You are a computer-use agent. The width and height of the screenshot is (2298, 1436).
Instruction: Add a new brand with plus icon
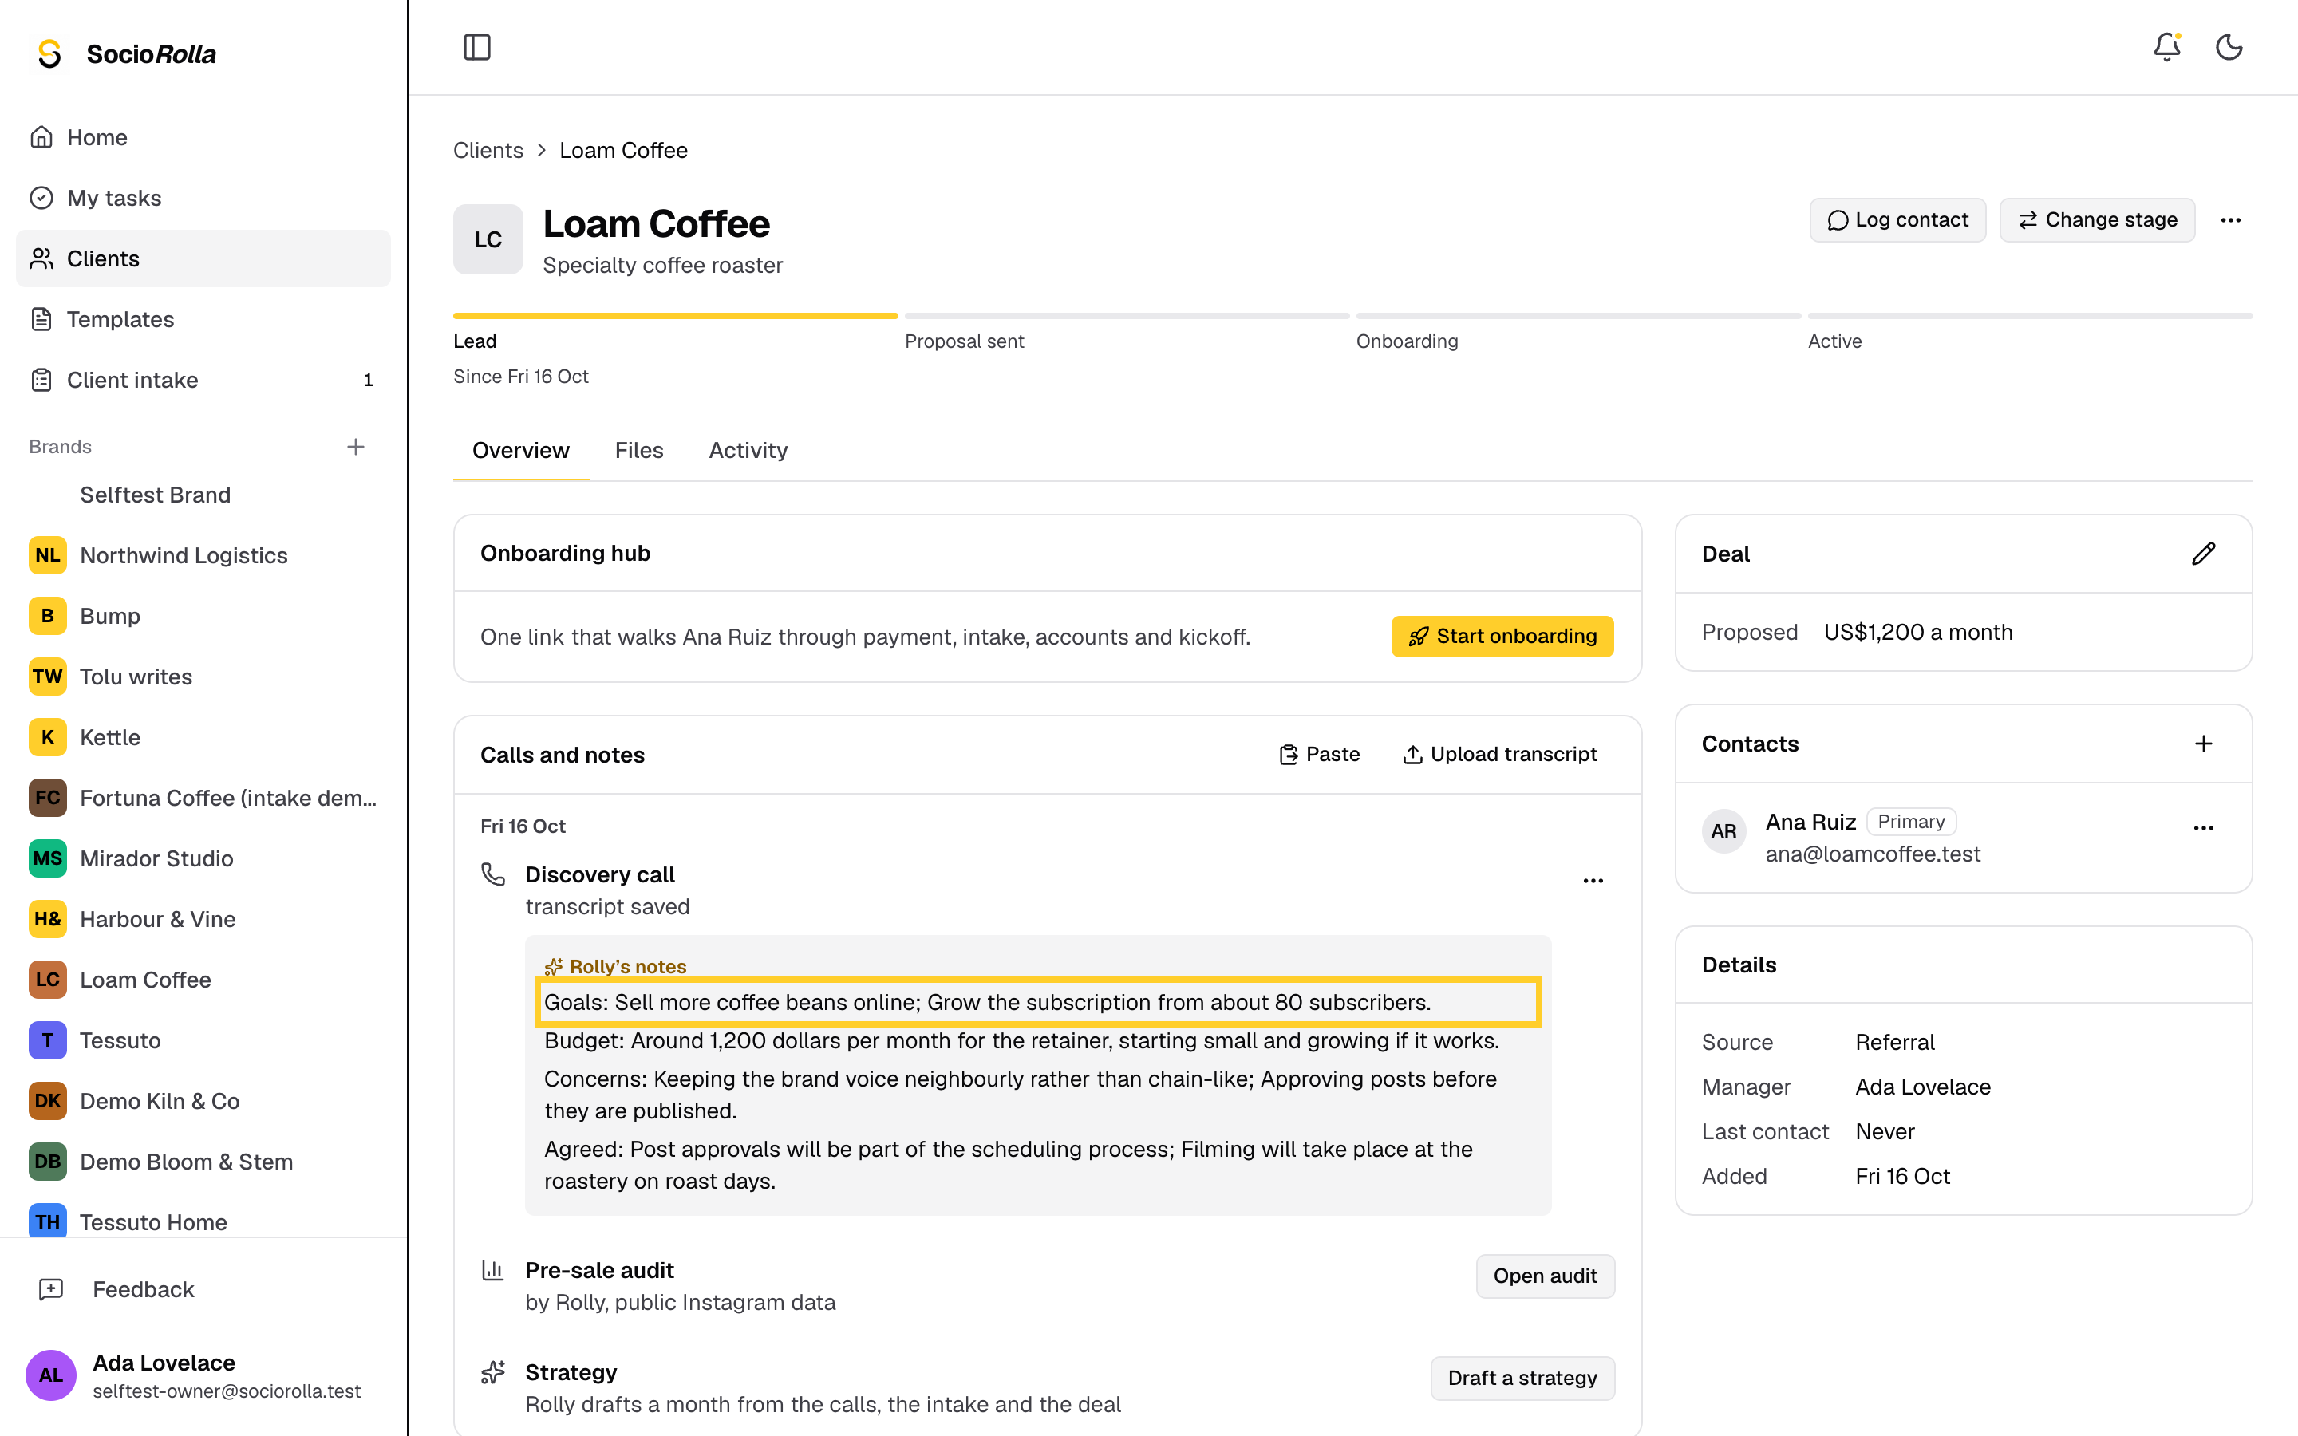point(356,447)
